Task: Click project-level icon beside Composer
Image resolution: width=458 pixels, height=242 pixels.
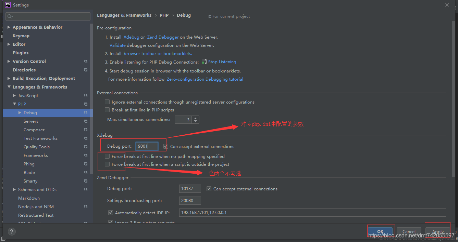Action: click(86, 130)
